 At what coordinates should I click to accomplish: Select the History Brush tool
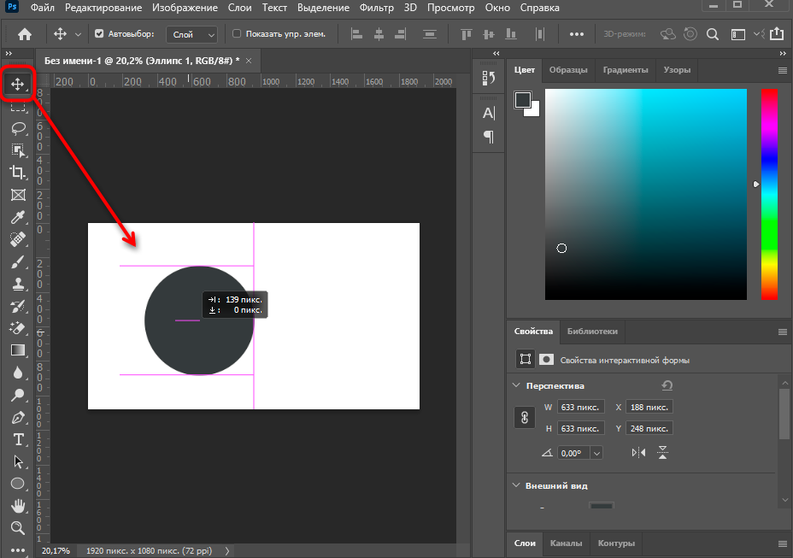coord(18,306)
